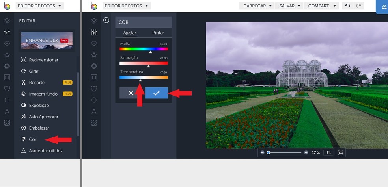This screenshot has width=388, height=187.
Task: Click BeFunky logo in right editor panel
Action: (94, 6)
